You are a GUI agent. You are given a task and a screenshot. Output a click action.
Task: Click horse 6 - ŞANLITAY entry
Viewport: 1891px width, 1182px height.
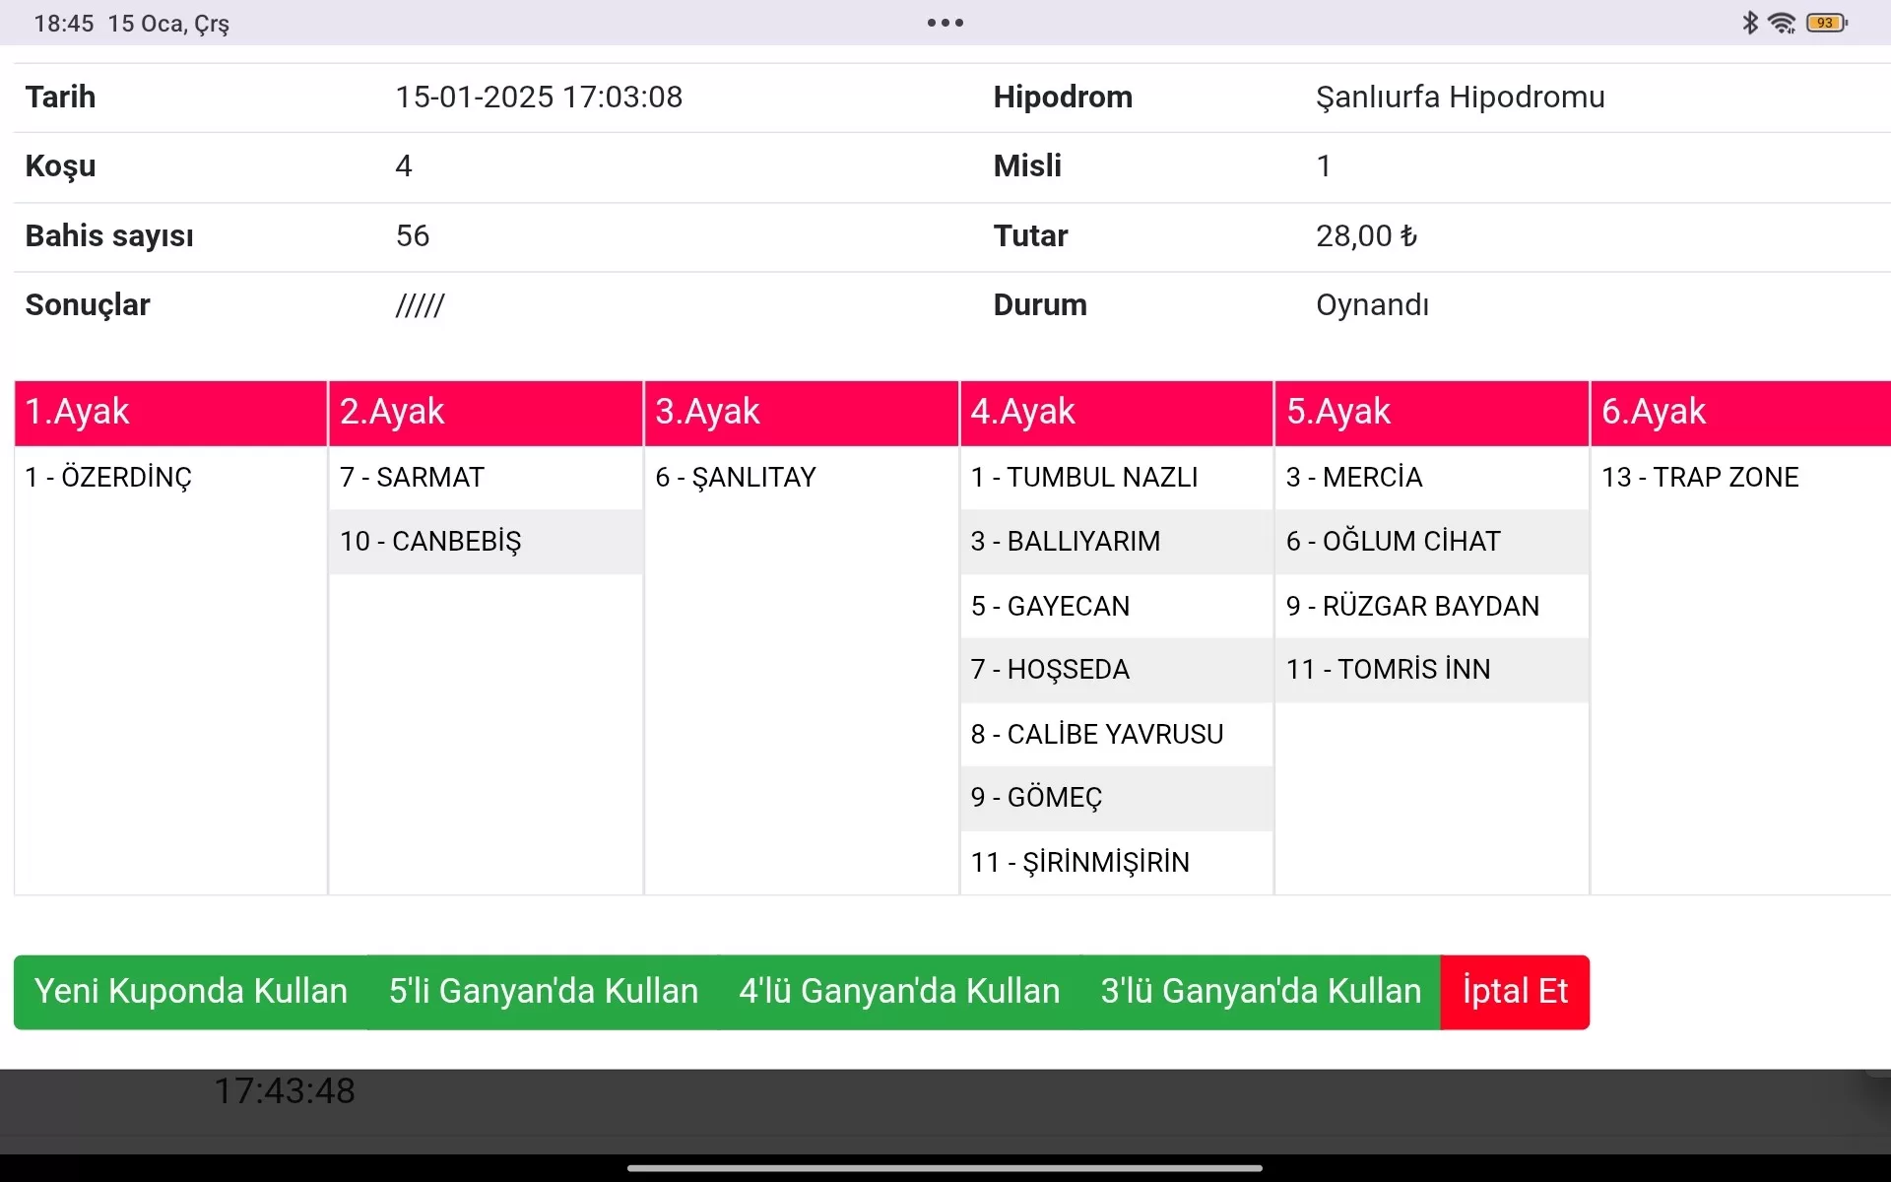point(736,478)
